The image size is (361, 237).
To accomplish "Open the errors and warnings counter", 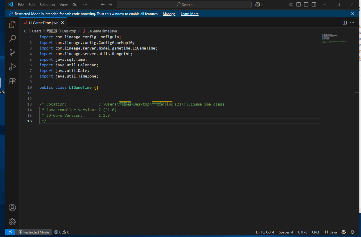I will 62,232.
